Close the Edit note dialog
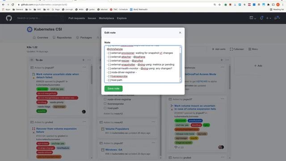The height and width of the screenshot is (161, 286). [180, 33]
